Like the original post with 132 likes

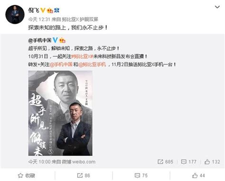point(212,162)
